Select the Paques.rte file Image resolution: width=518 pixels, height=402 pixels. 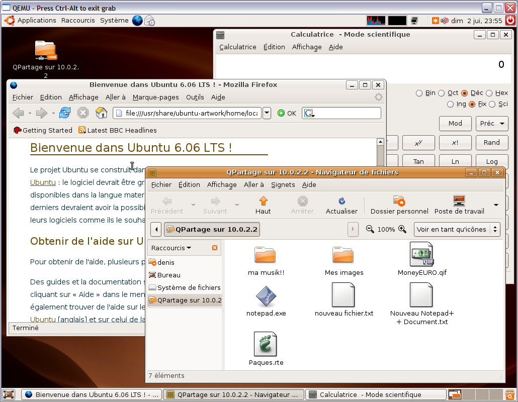click(x=265, y=344)
